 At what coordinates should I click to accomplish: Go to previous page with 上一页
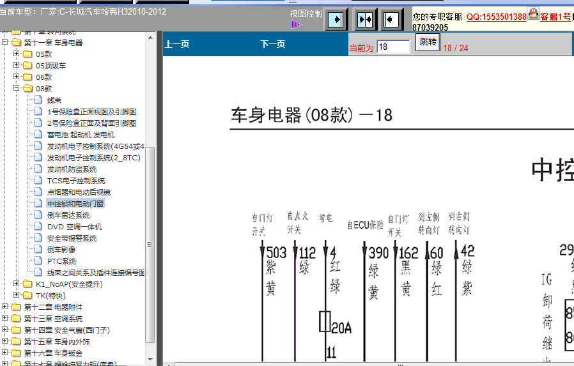coord(177,44)
